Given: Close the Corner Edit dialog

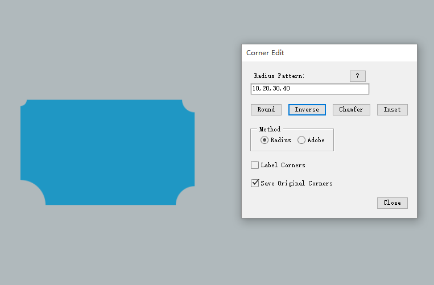Looking at the screenshot, I should [x=392, y=203].
